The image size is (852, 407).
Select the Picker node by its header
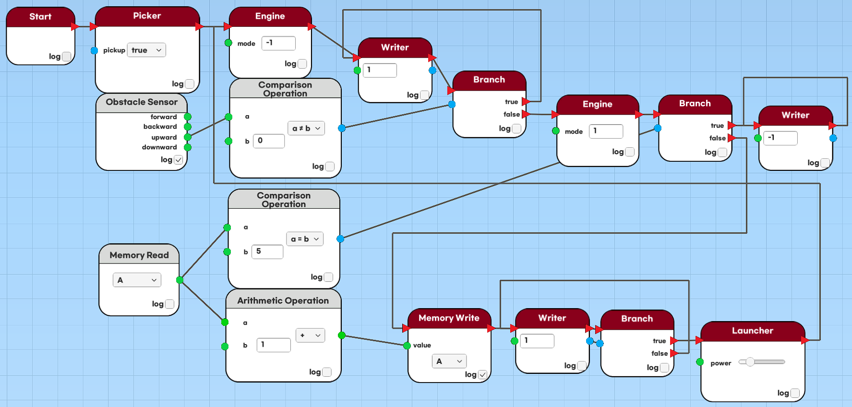tap(147, 16)
